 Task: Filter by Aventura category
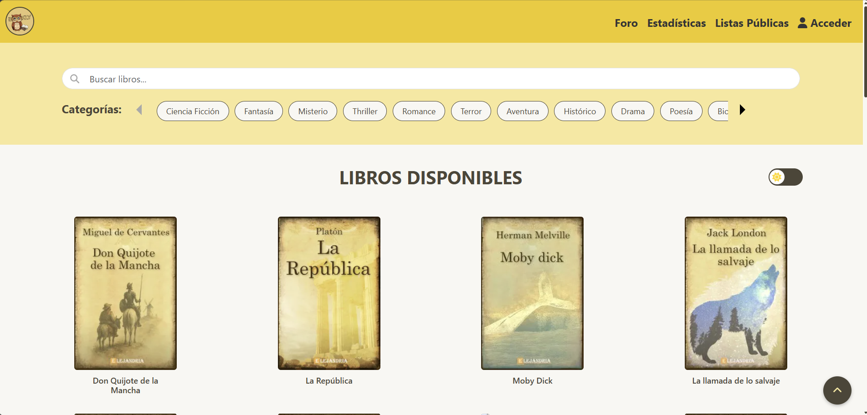pos(523,111)
